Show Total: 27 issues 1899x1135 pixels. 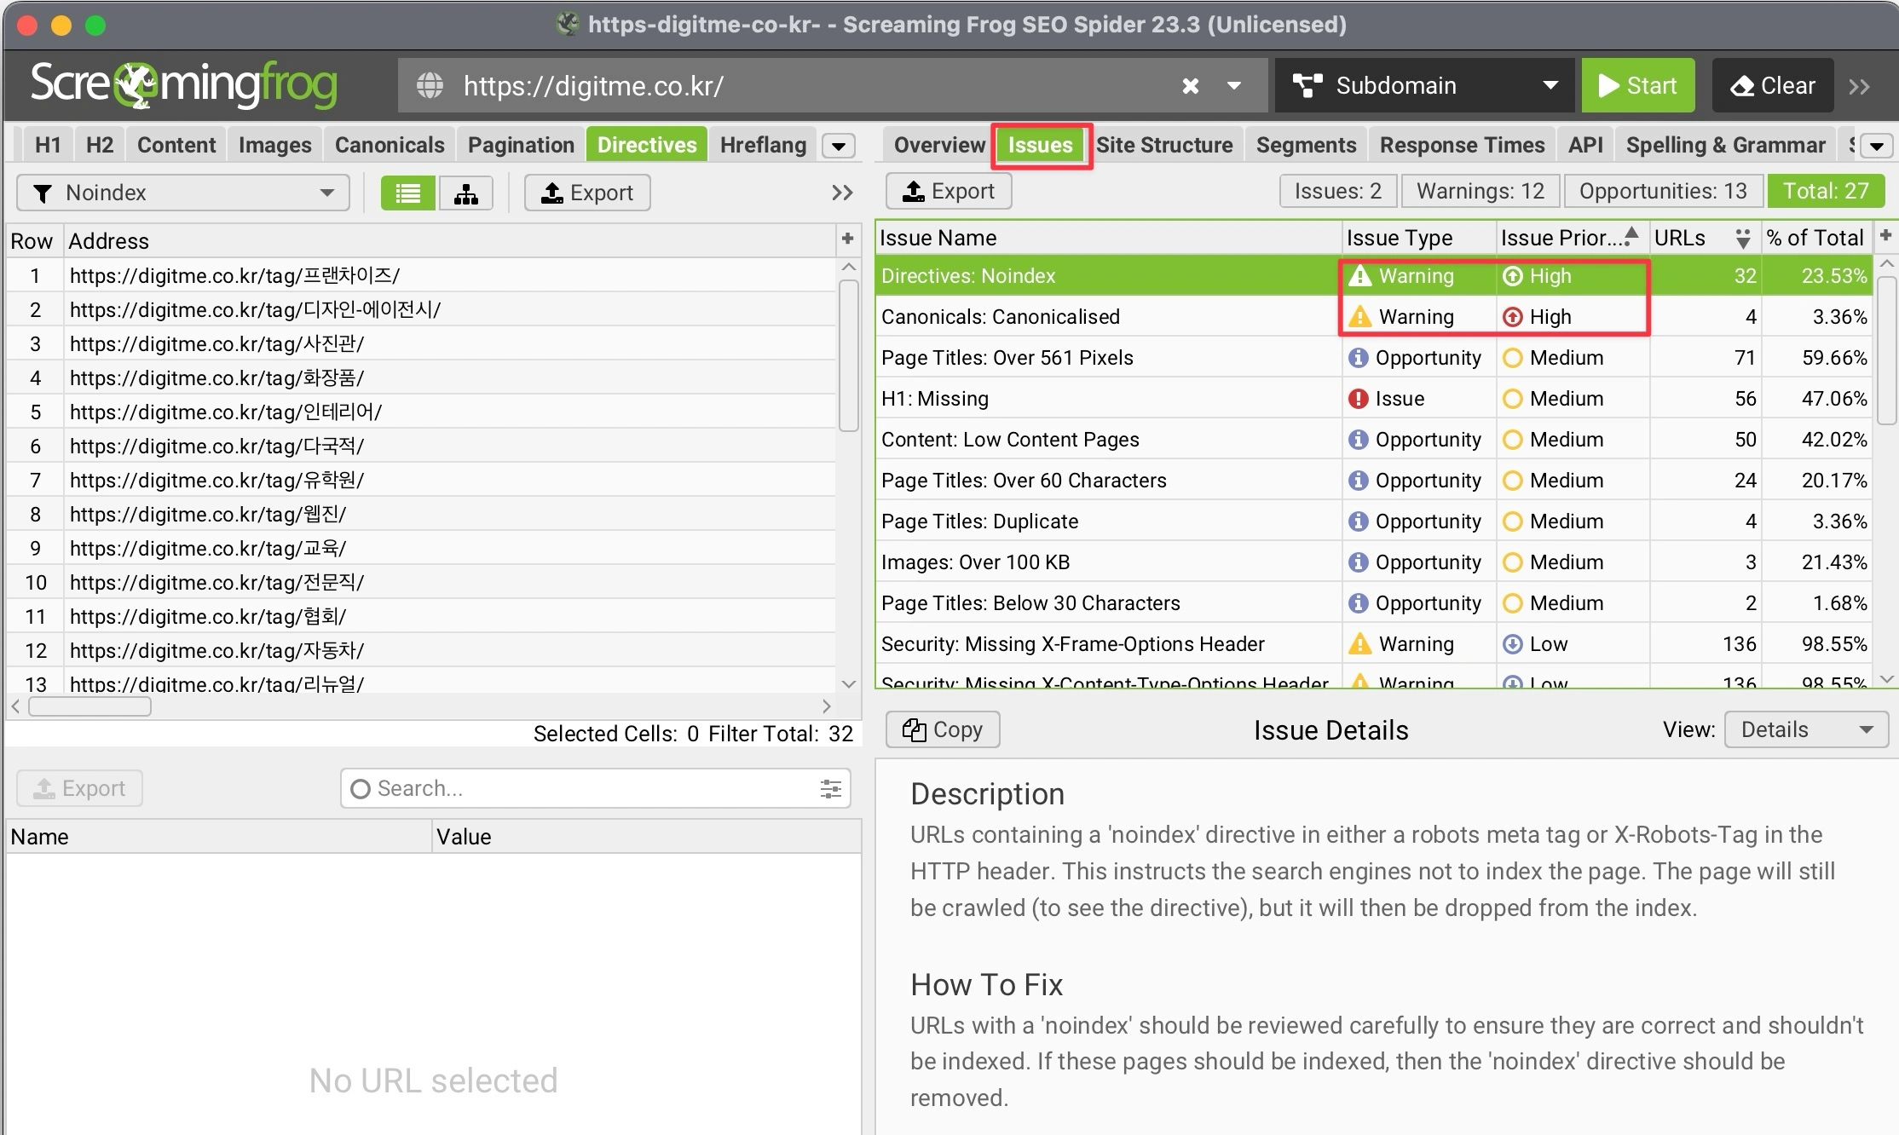point(1826,191)
